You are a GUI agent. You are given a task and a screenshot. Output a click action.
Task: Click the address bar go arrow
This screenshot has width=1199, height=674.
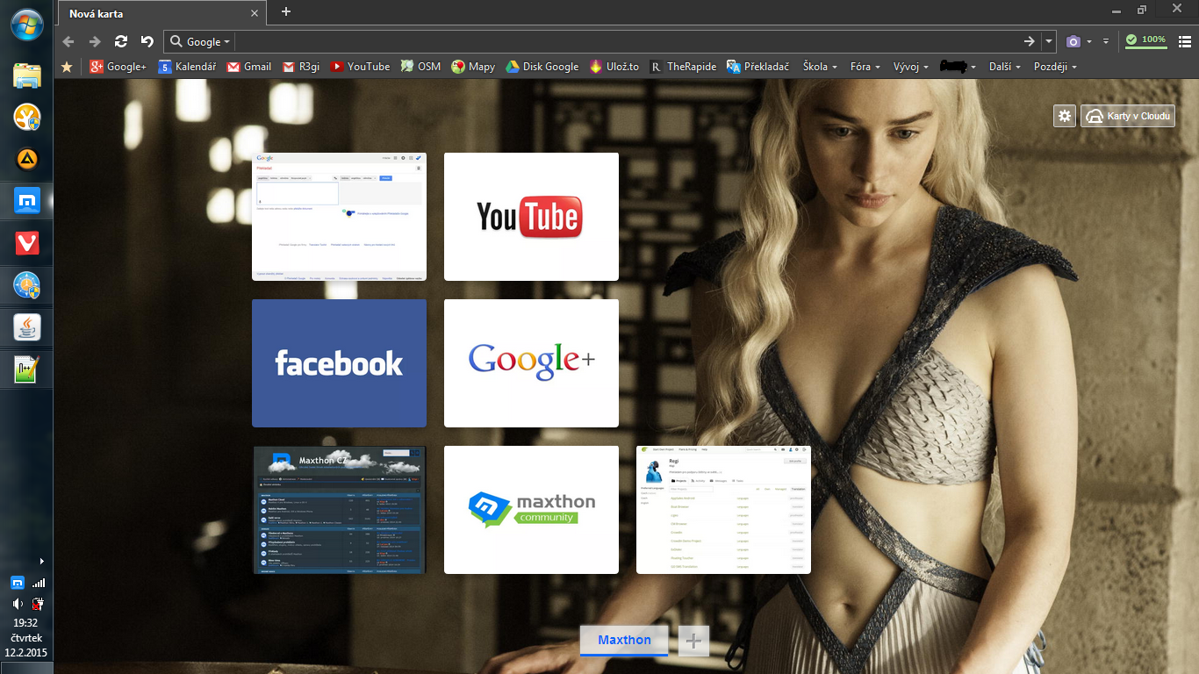[1030, 41]
